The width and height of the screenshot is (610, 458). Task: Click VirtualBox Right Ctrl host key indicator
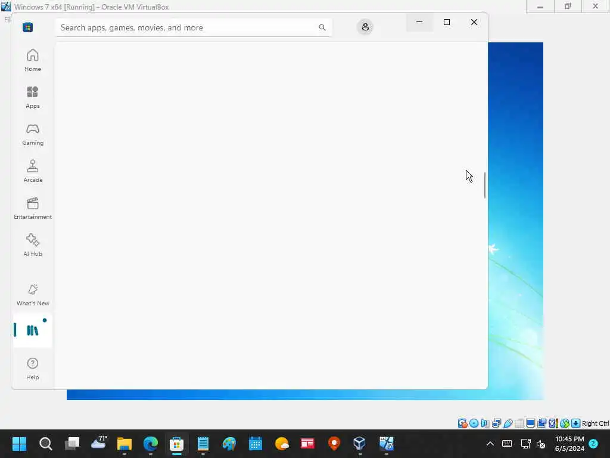pos(595,423)
